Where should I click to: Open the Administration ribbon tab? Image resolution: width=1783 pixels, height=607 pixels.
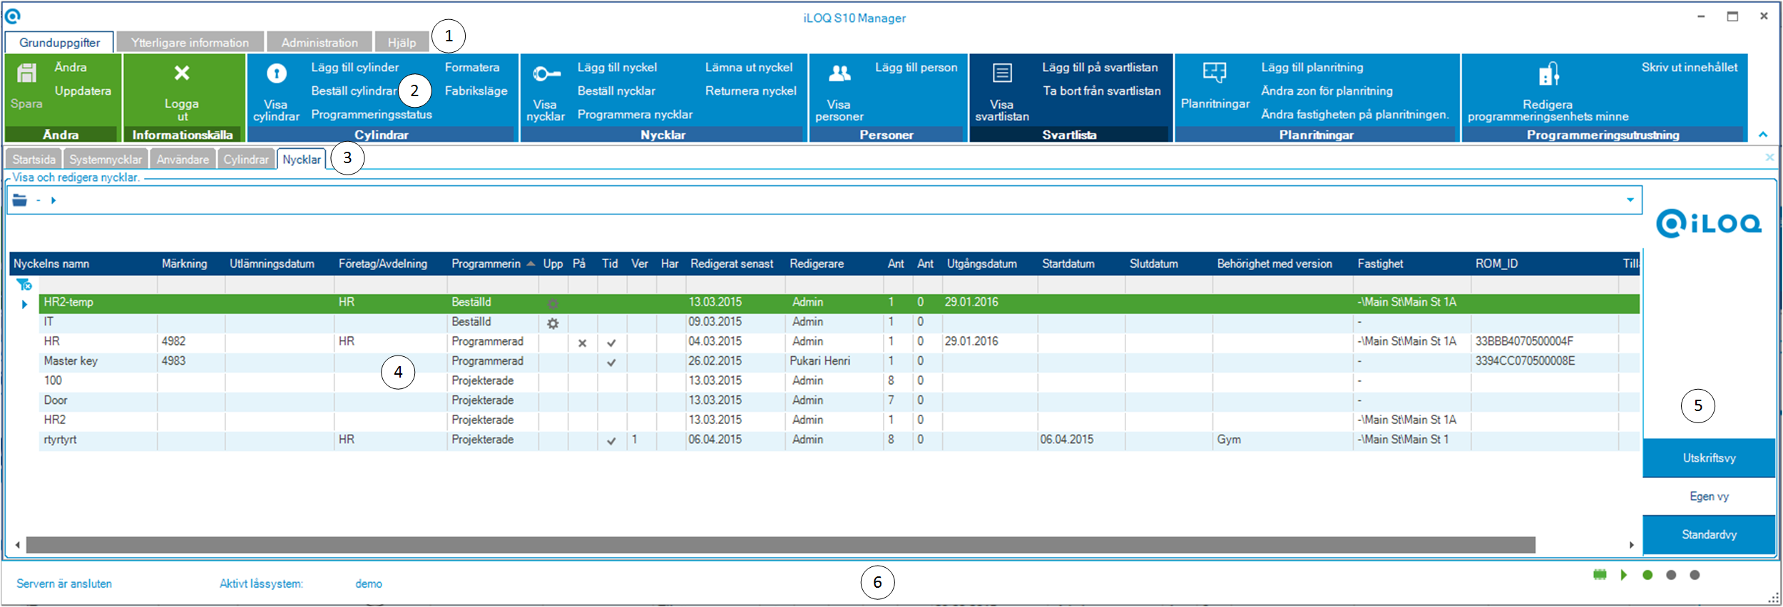pyautogui.click(x=320, y=43)
